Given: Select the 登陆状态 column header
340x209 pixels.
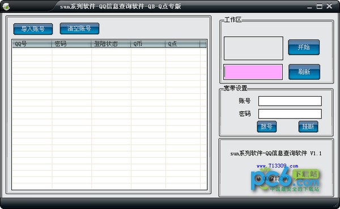Looking at the screenshot, I should [x=111, y=44].
